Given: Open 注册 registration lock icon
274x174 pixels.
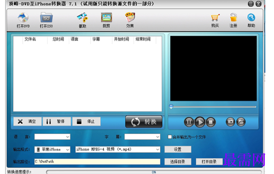Looking at the screenshot, I should click(233, 20).
